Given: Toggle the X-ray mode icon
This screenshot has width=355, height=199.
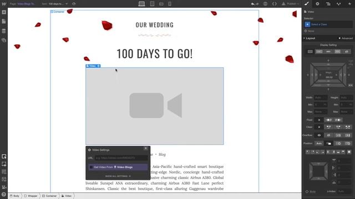Looking at the screenshot, I should coord(4,179).
